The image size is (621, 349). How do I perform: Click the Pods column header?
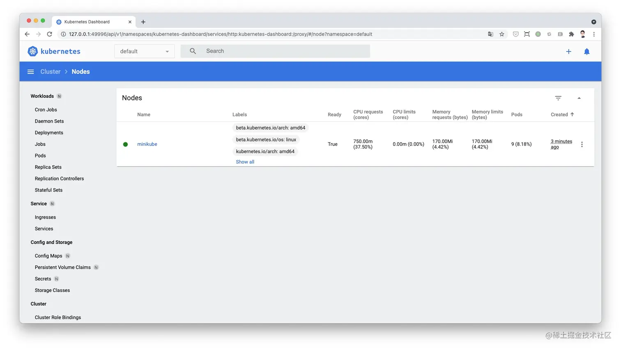(x=517, y=114)
